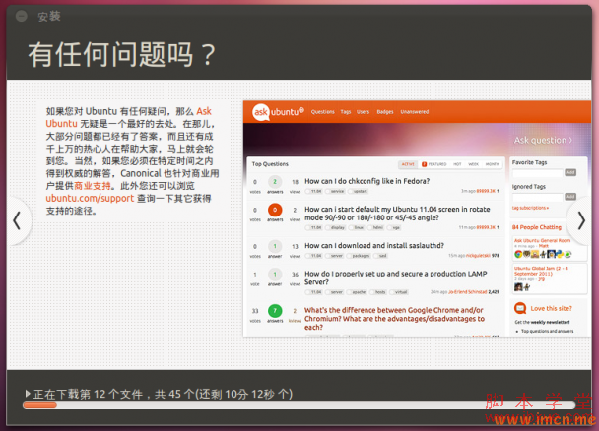The image size is (599, 431).
Task: Open the Badges tab in the header
Action: [x=384, y=112]
